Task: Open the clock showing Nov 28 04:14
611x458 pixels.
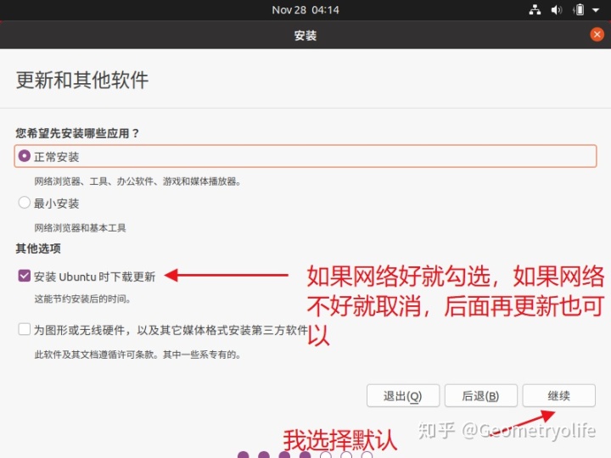Action: pyautogui.click(x=305, y=9)
